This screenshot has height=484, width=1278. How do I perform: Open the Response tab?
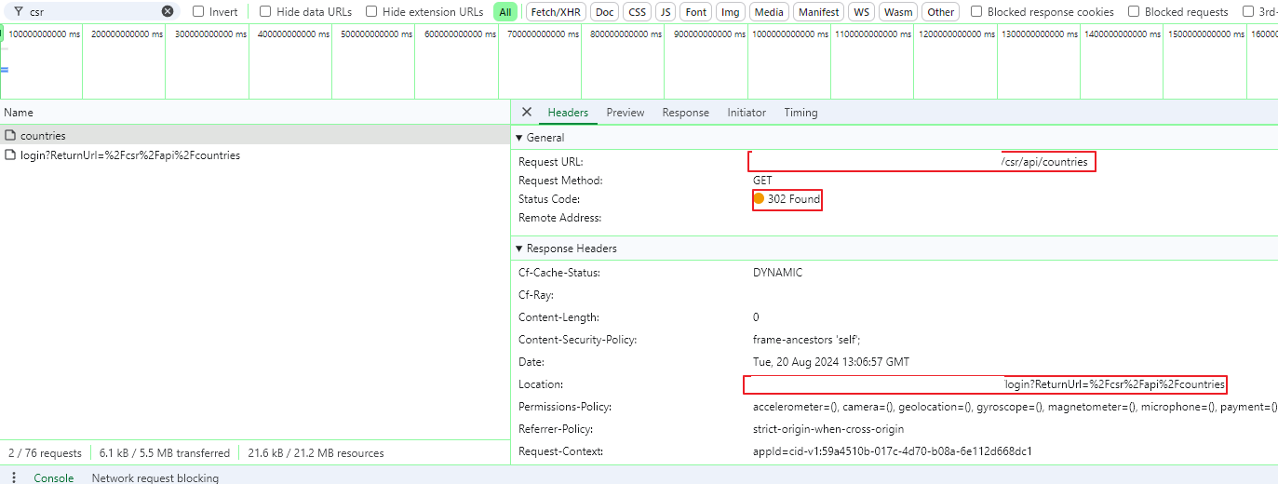pos(686,113)
